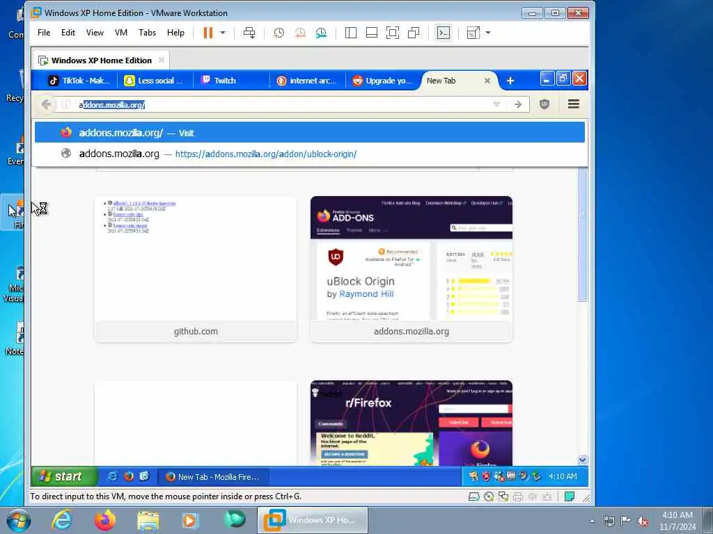Open Internet Explorer on the Windows 7 taskbar

click(62, 520)
